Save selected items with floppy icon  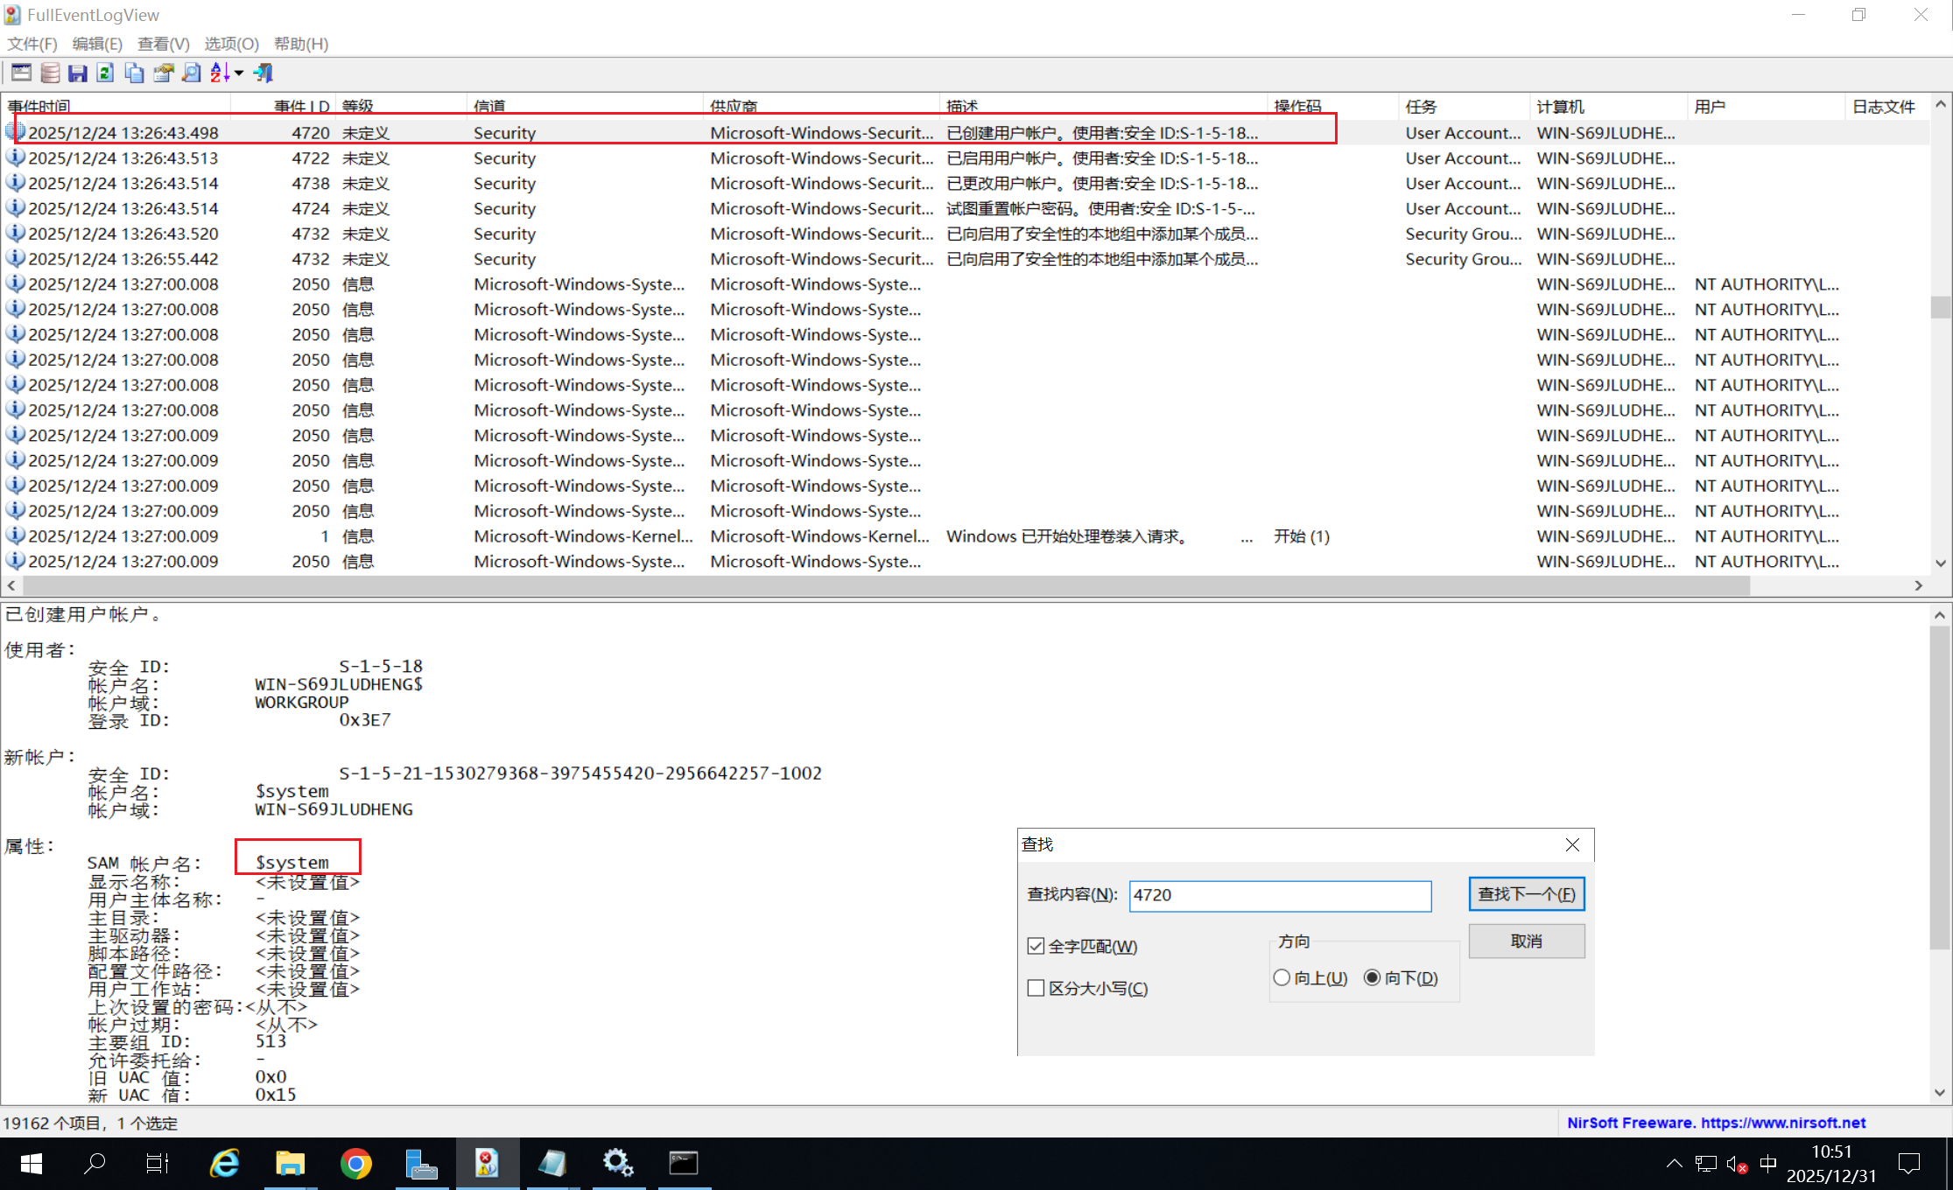coord(78,73)
